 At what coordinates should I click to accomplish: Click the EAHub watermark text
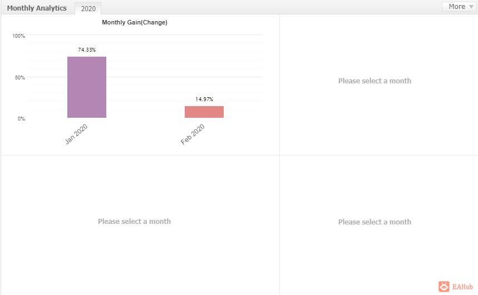click(462, 287)
